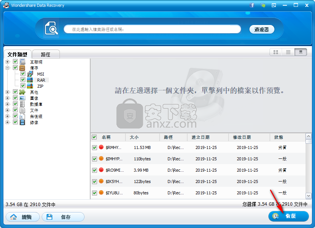The height and width of the screenshot is (228, 315).
Task: Click orange status dot of $IK5YH file
Action: [x=101, y=181]
